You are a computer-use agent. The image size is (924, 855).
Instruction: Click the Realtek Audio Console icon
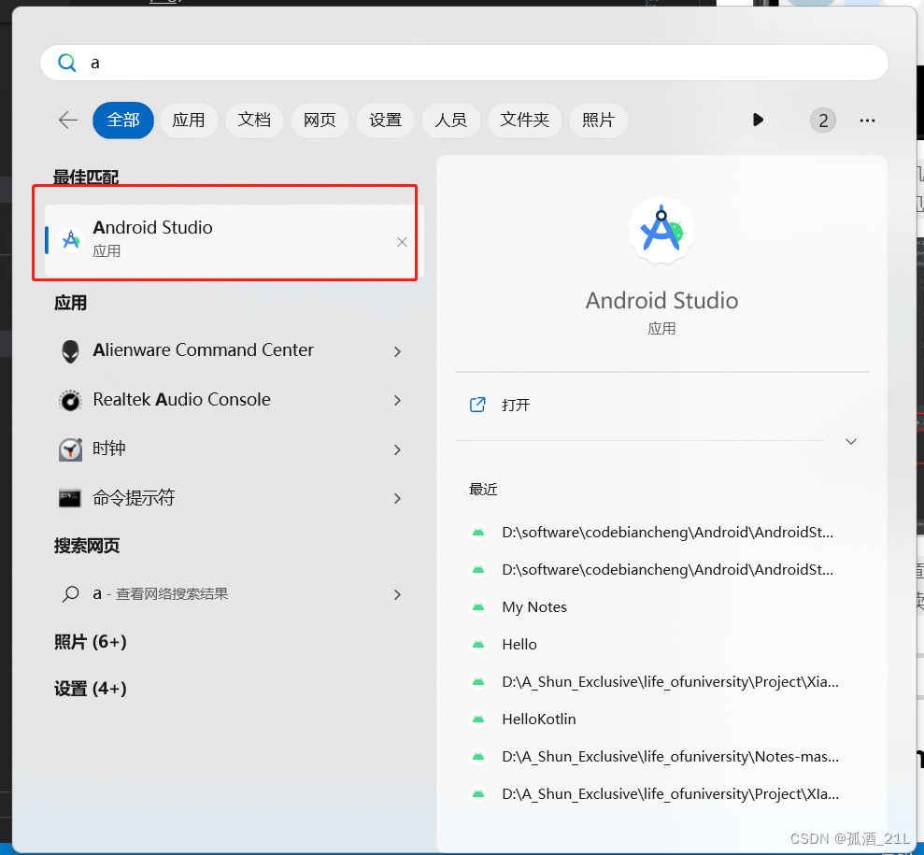71,401
